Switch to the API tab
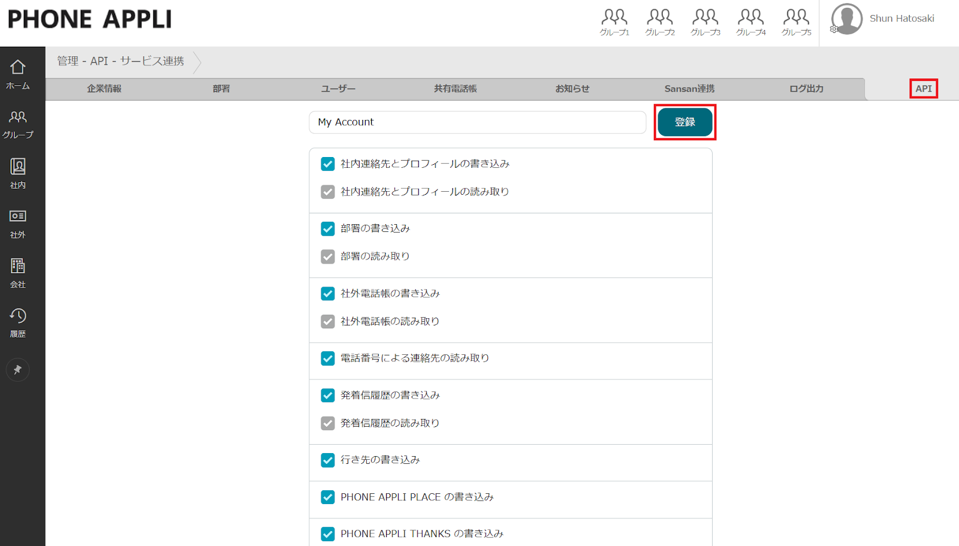959x546 pixels. (924, 89)
